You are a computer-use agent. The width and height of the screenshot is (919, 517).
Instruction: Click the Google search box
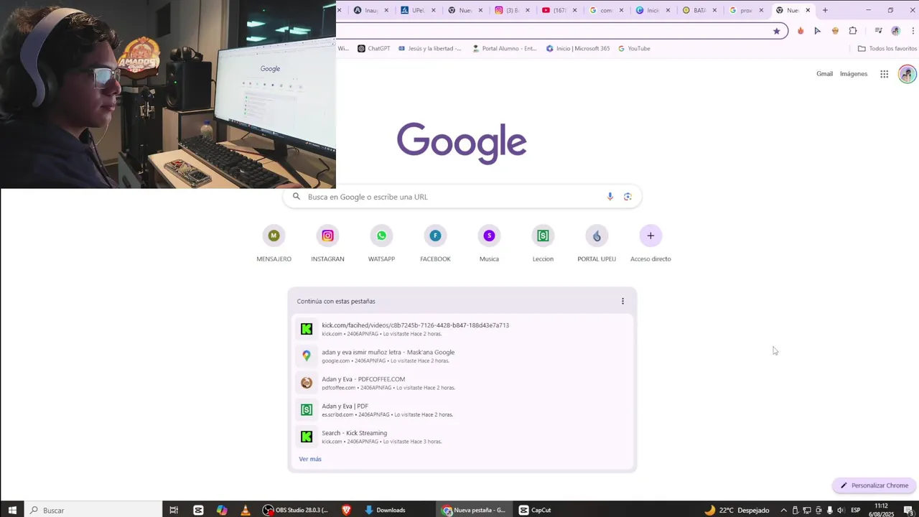coord(462,197)
